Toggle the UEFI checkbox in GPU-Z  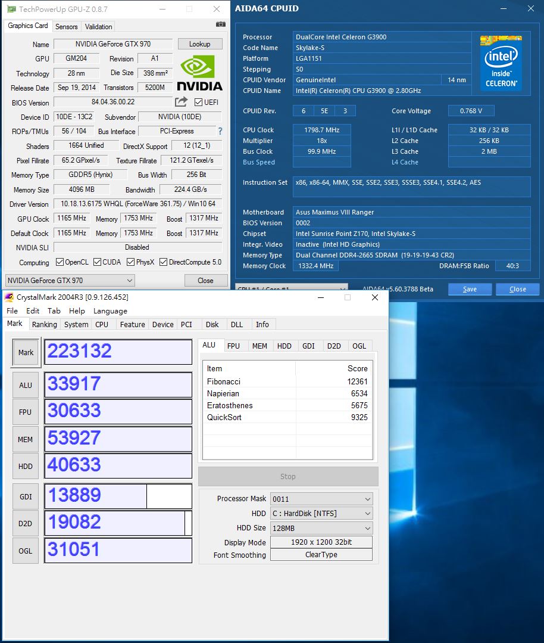pos(199,102)
